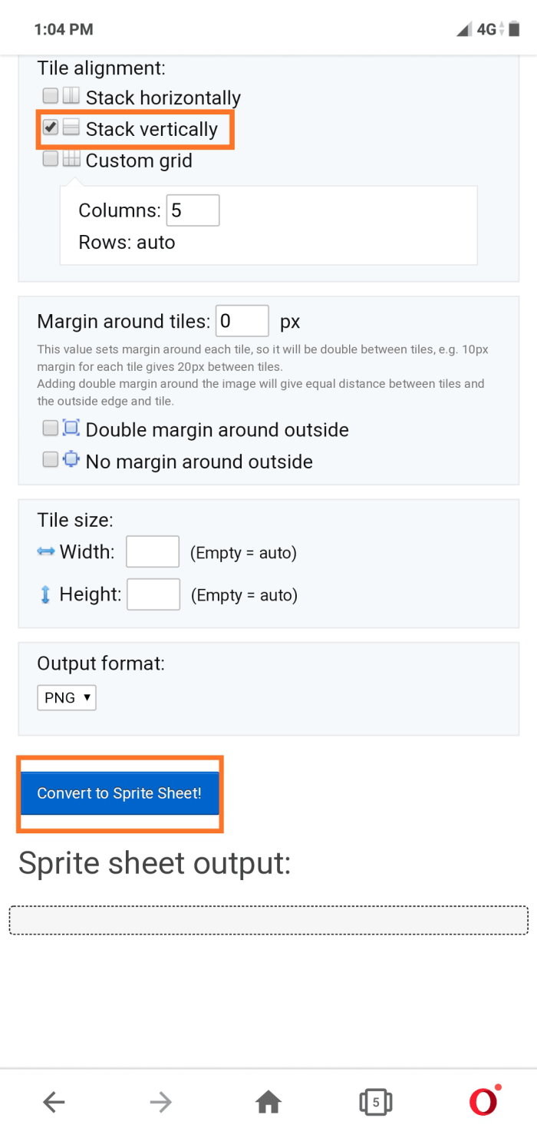This screenshot has width=537, height=1135.
Task: Click Convert to Sprite Sheet button
Action: [120, 793]
